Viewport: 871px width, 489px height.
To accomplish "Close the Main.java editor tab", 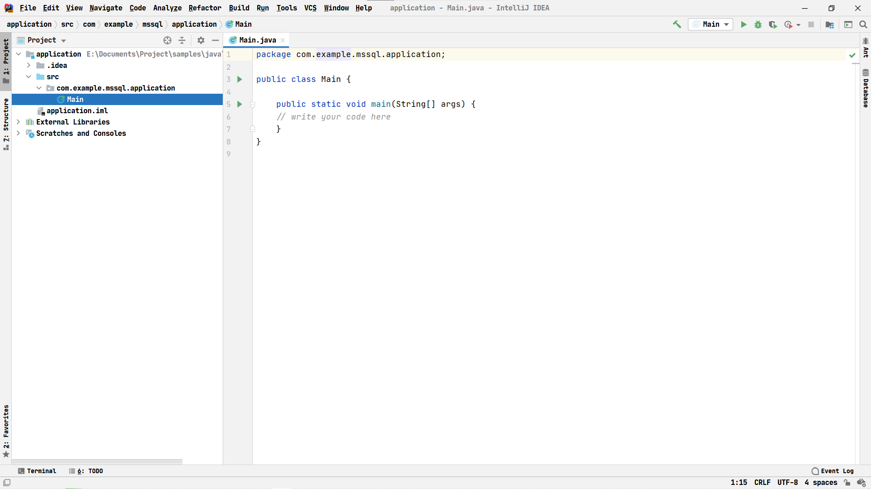I will pos(283,40).
